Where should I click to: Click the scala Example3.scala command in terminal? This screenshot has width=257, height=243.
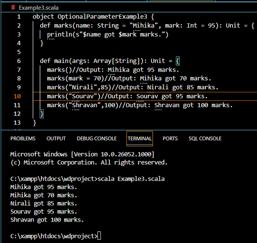click(x=131, y=179)
